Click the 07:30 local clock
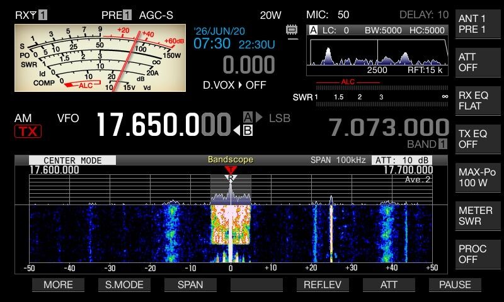Screen dimensions: 504x302 pos(212,43)
